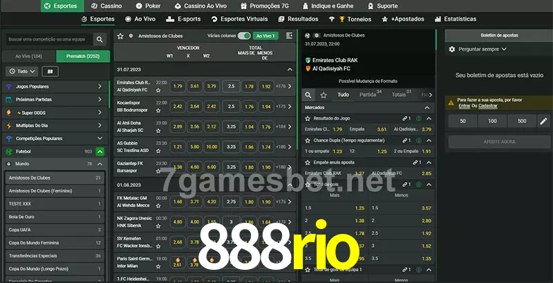This screenshot has width=553, height=283.
Task: Click the search magnifier beside the competition search box
Action: pos(100,40)
